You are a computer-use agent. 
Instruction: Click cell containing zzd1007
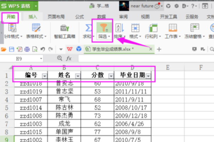pyautogui.click(x=31, y=100)
